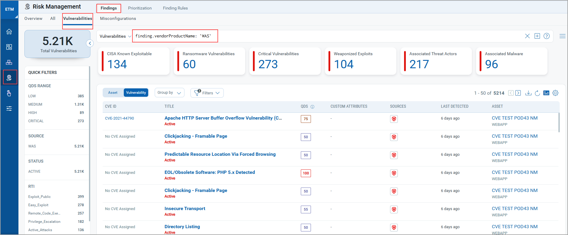Click QDS score 100 badge
Screen dimensions: 568x235
coord(306,173)
